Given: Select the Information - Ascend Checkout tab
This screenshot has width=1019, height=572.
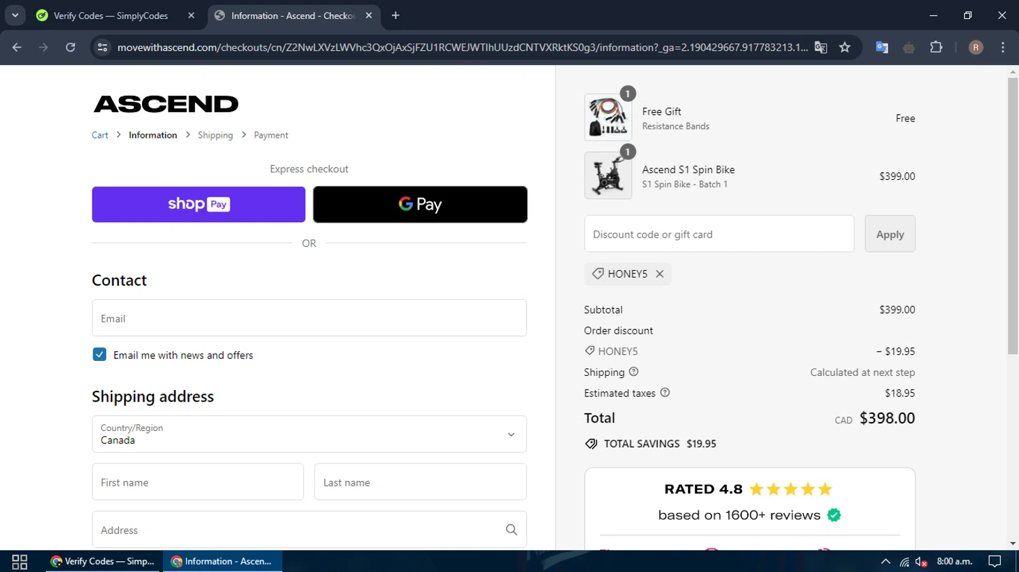Looking at the screenshot, I should 294,16.
